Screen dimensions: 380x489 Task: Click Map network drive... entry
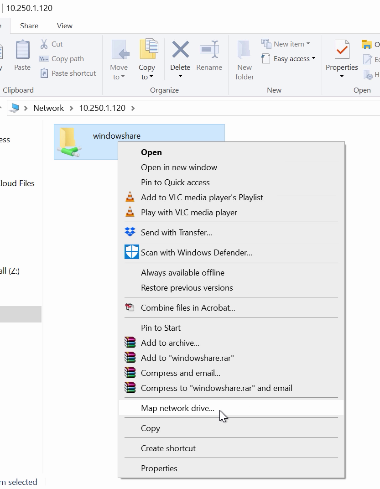coord(231,408)
